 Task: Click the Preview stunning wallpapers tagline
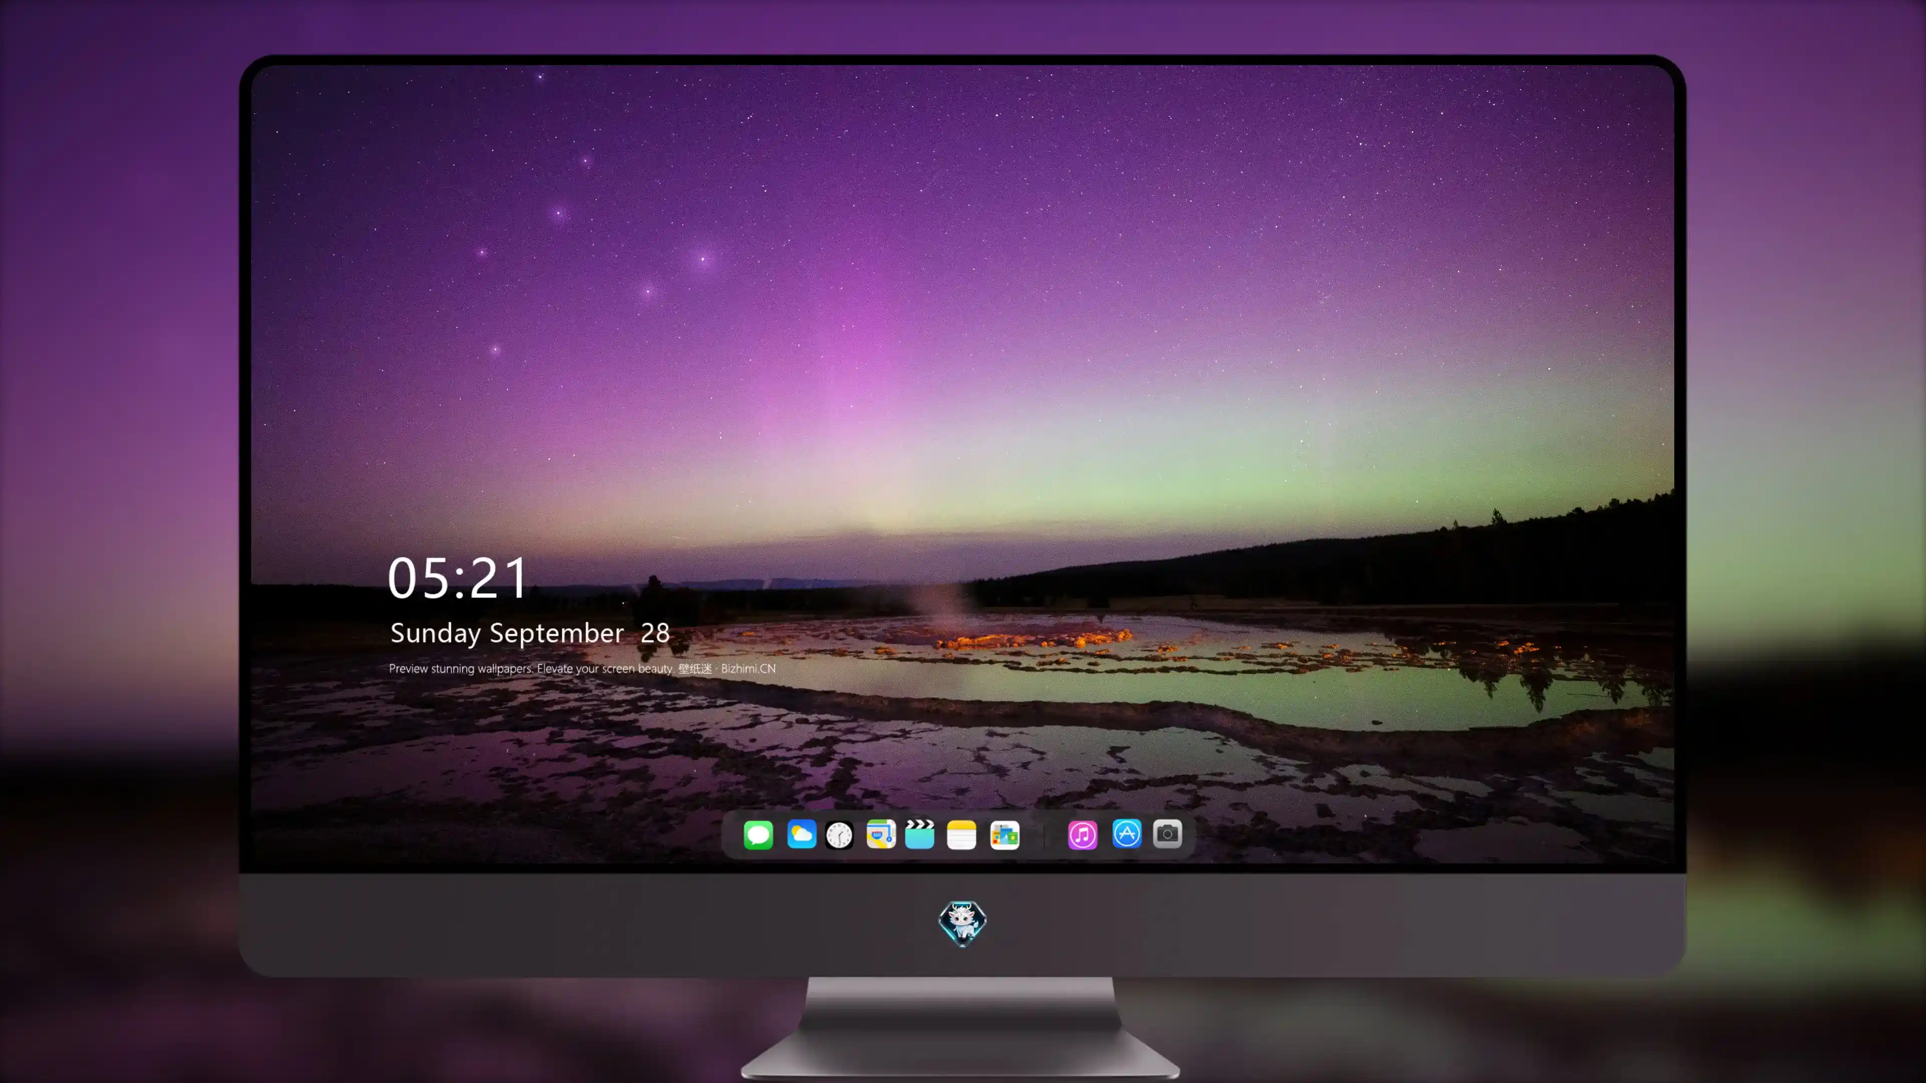[582, 668]
